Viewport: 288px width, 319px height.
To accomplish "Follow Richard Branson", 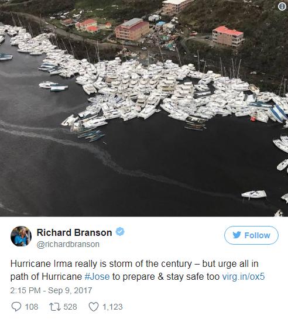I will click(x=251, y=235).
